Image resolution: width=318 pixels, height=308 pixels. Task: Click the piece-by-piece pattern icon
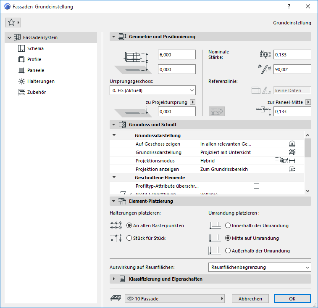click(116, 238)
